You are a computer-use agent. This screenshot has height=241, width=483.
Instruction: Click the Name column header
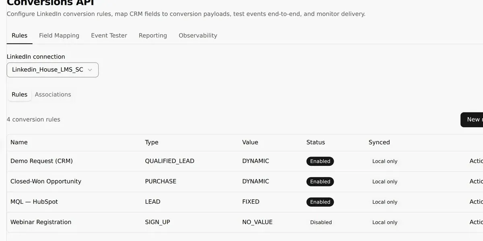19,142
